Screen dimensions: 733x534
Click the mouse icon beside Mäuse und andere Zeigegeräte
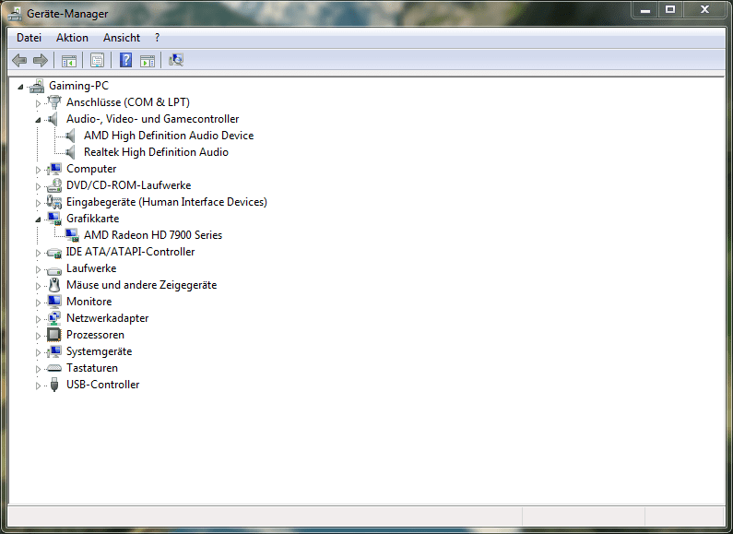point(54,285)
